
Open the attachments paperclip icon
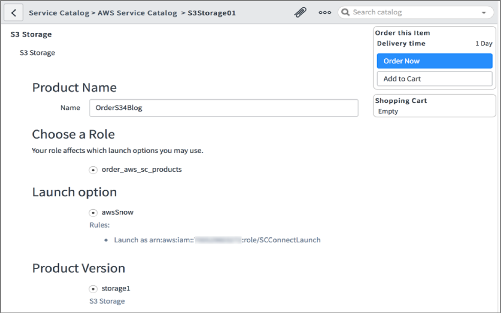(x=301, y=12)
